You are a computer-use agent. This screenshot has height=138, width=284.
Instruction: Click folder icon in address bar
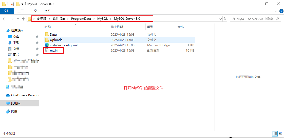point(29,19)
